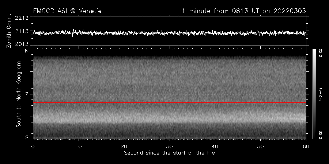
Task: Click the red horizontal line in the keogram
Action: 170,103
